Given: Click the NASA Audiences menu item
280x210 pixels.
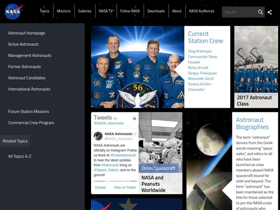Looking at the screenshot, I should [x=201, y=11].
